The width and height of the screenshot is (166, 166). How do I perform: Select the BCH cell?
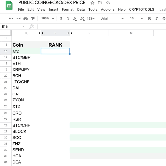(26, 76)
